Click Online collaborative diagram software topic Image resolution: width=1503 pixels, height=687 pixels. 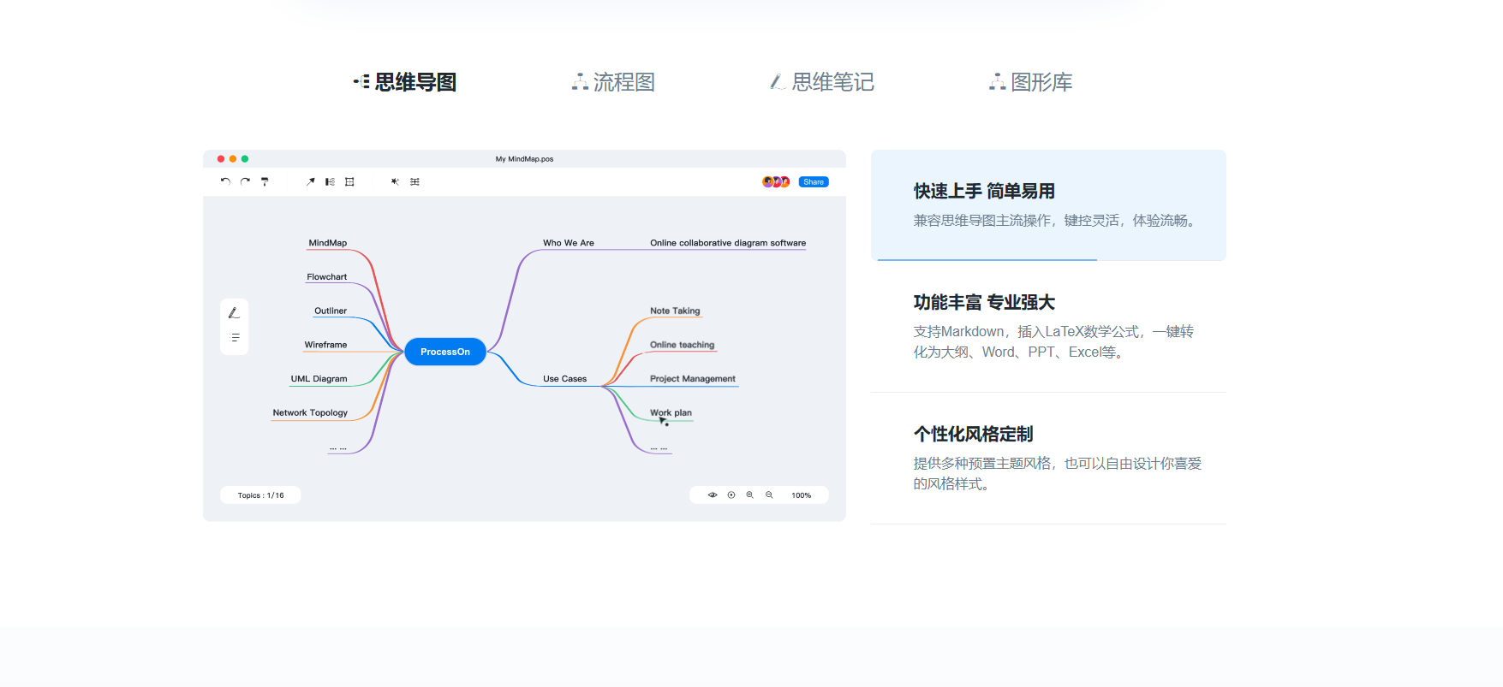[728, 243]
